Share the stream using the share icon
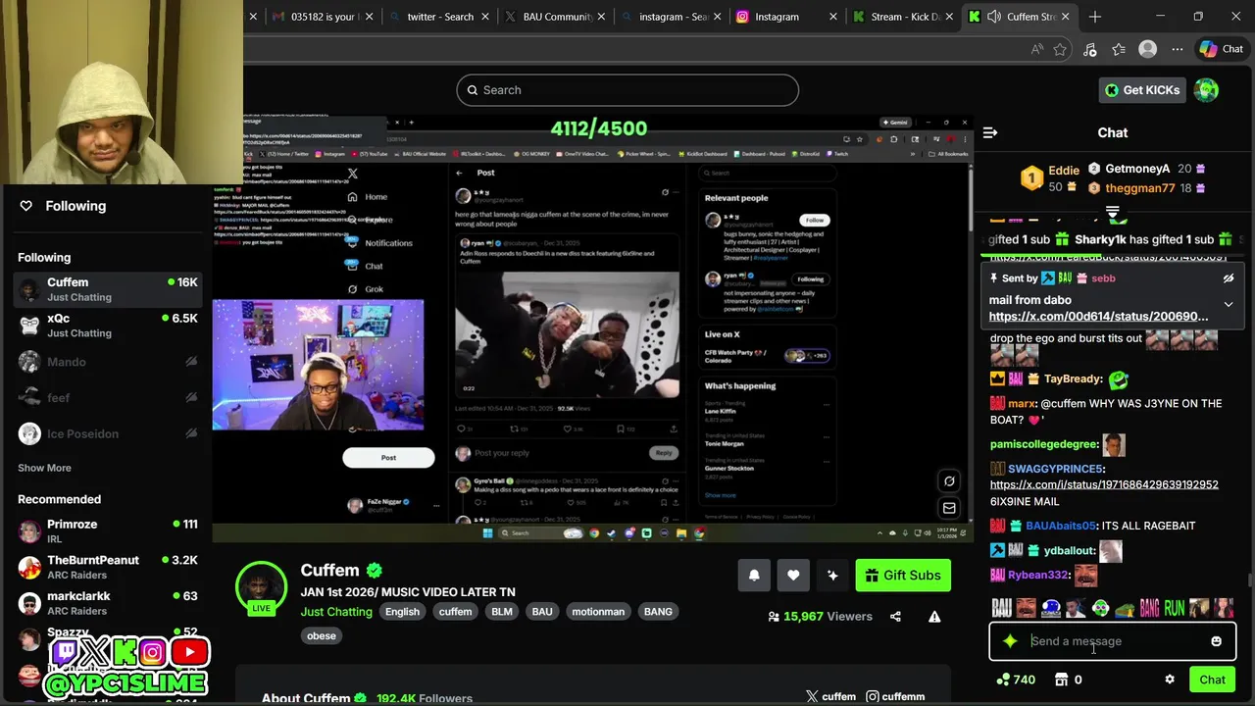 (x=895, y=617)
